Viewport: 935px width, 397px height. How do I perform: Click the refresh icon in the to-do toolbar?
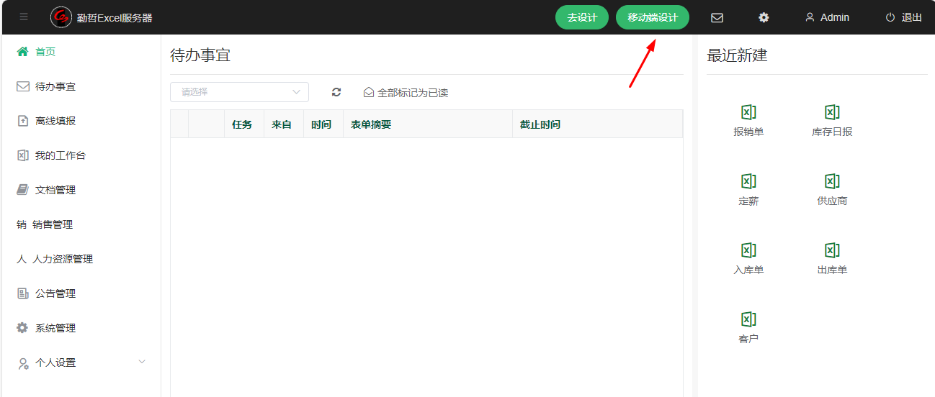click(336, 92)
